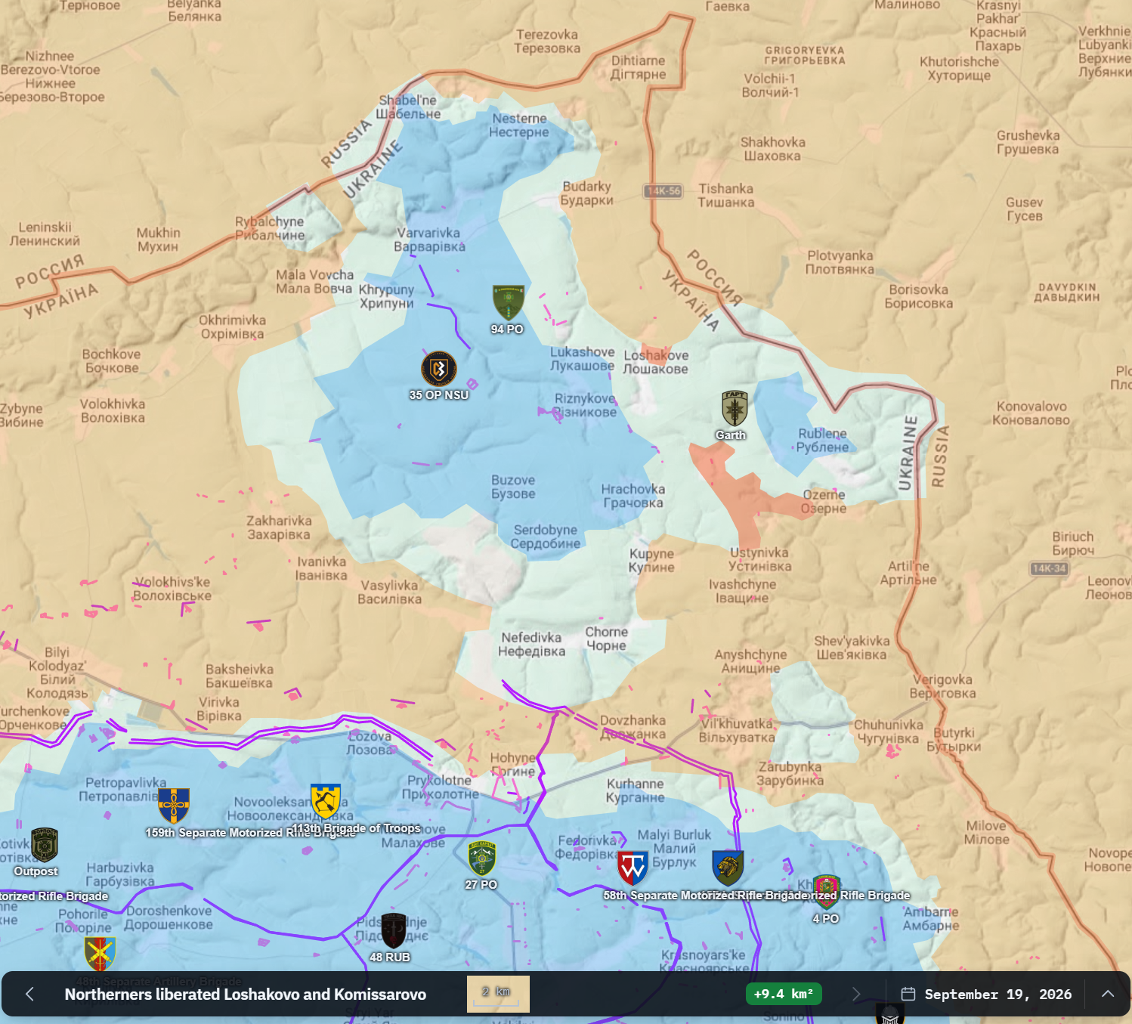Open the September 19, 2026 date picker
Image resolution: width=1132 pixels, height=1024 pixels.
[986, 994]
